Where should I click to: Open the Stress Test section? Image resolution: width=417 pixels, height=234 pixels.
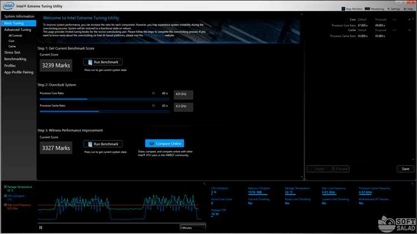pos(12,52)
